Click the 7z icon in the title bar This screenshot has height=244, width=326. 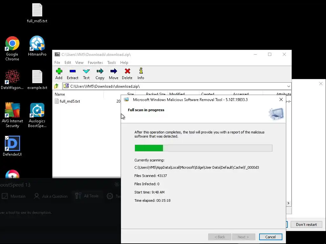coord(57,54)
